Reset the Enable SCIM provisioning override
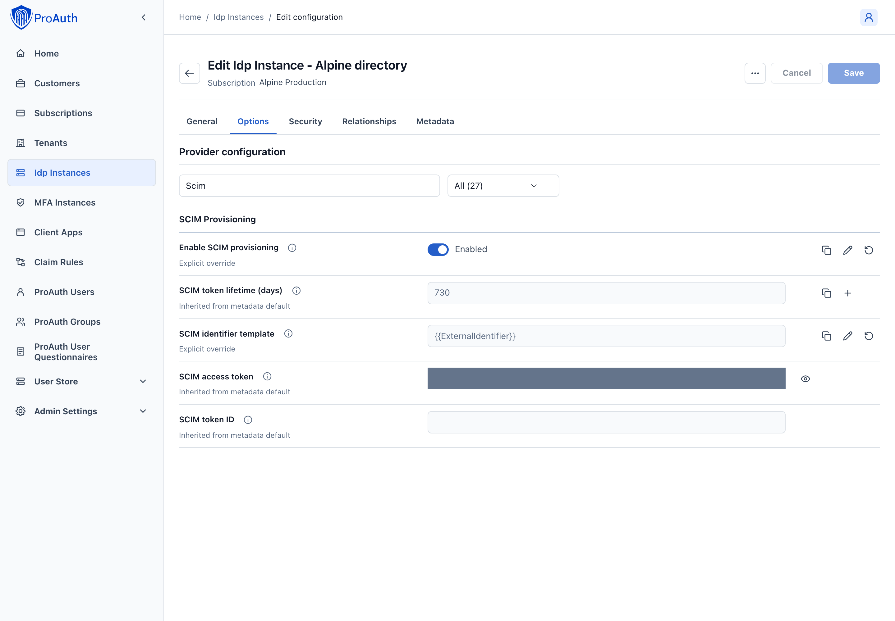 (x=869, y=250)
